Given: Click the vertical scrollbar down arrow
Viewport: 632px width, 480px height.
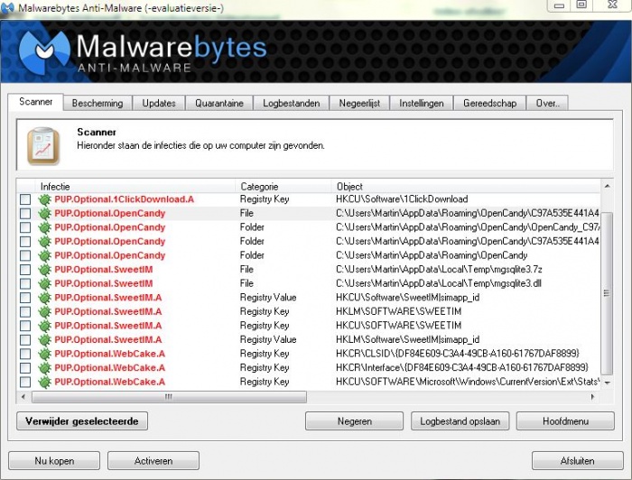Looking at the screenshot, I should pos(607,383).
